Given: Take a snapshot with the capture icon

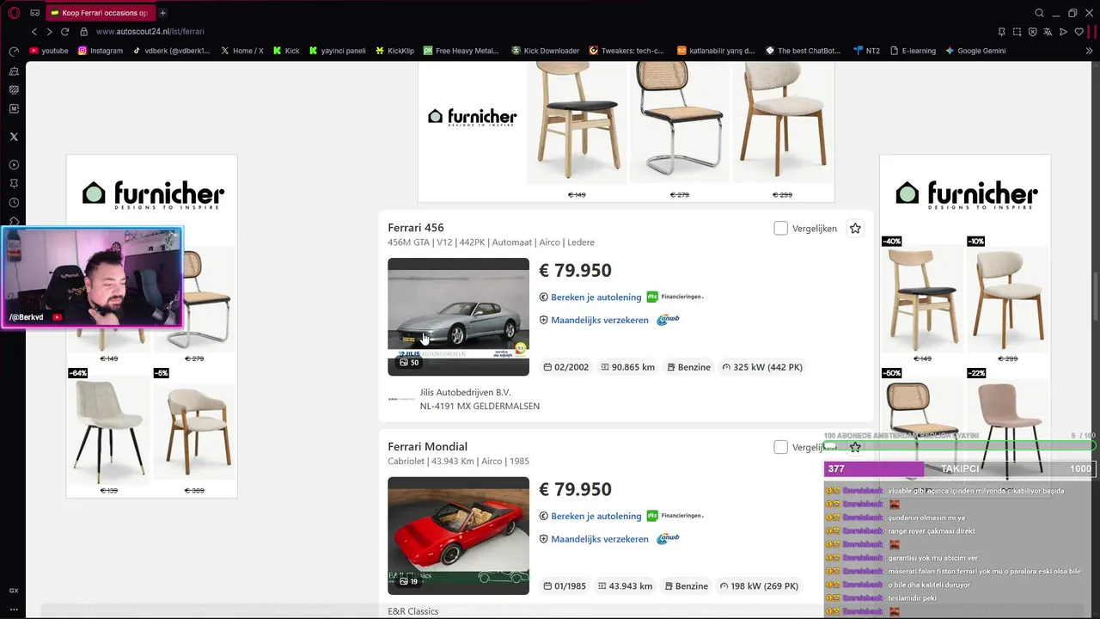Looking at the screenshot, I should coord(1017,32).
